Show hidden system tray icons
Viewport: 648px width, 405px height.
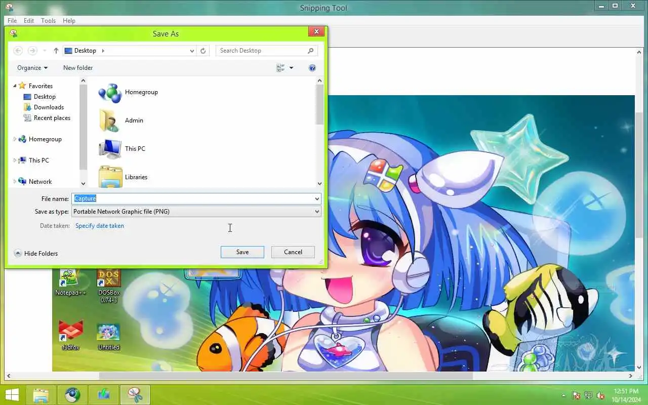click(x=564, y=395)
